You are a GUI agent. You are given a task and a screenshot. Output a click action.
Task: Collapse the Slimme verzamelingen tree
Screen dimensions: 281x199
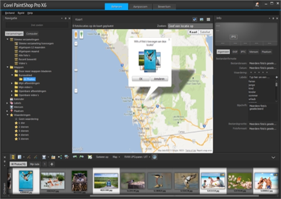click(8, 39)
